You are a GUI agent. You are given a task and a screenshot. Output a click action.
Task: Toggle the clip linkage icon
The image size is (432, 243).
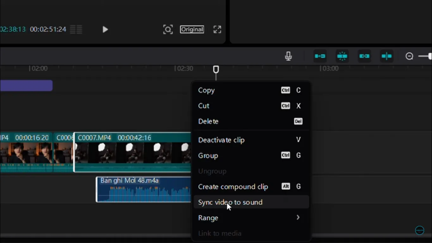[364, 56]
